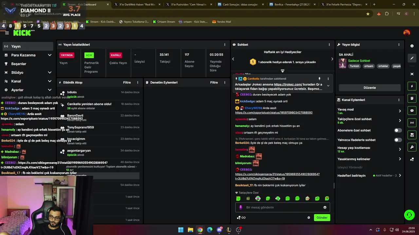419x235 pixels.
Task: Bookmark page with the star icon
Action: pos(368,14)
